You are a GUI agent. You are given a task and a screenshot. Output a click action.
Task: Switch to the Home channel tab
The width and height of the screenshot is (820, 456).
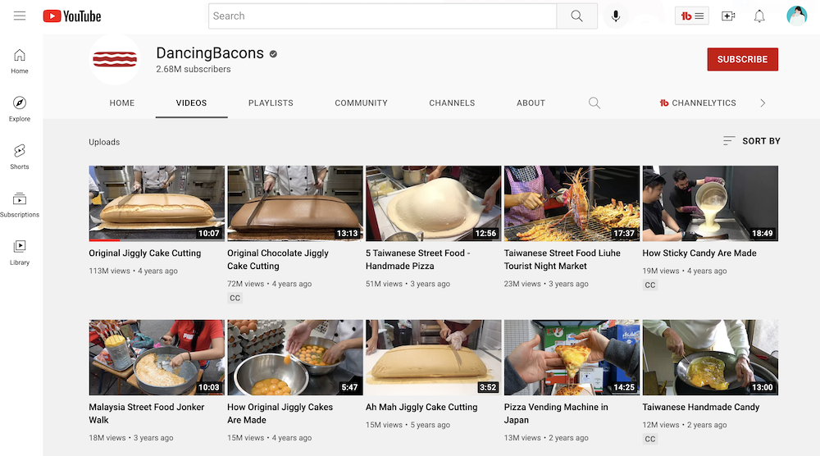click(122, 103)
